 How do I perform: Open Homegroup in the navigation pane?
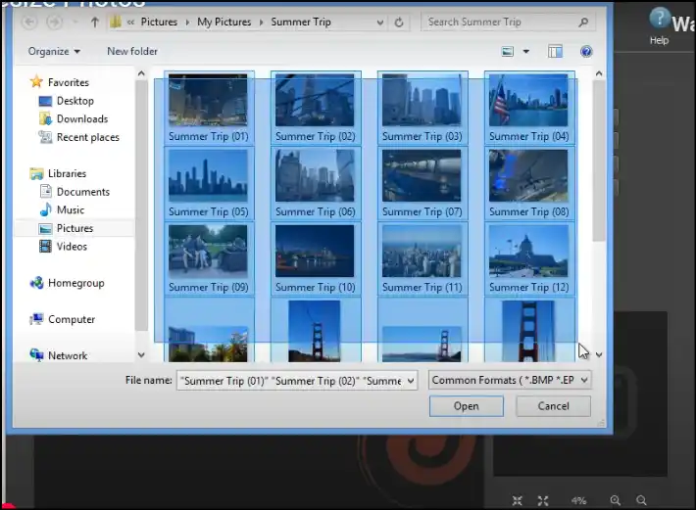tap(67, 283)
